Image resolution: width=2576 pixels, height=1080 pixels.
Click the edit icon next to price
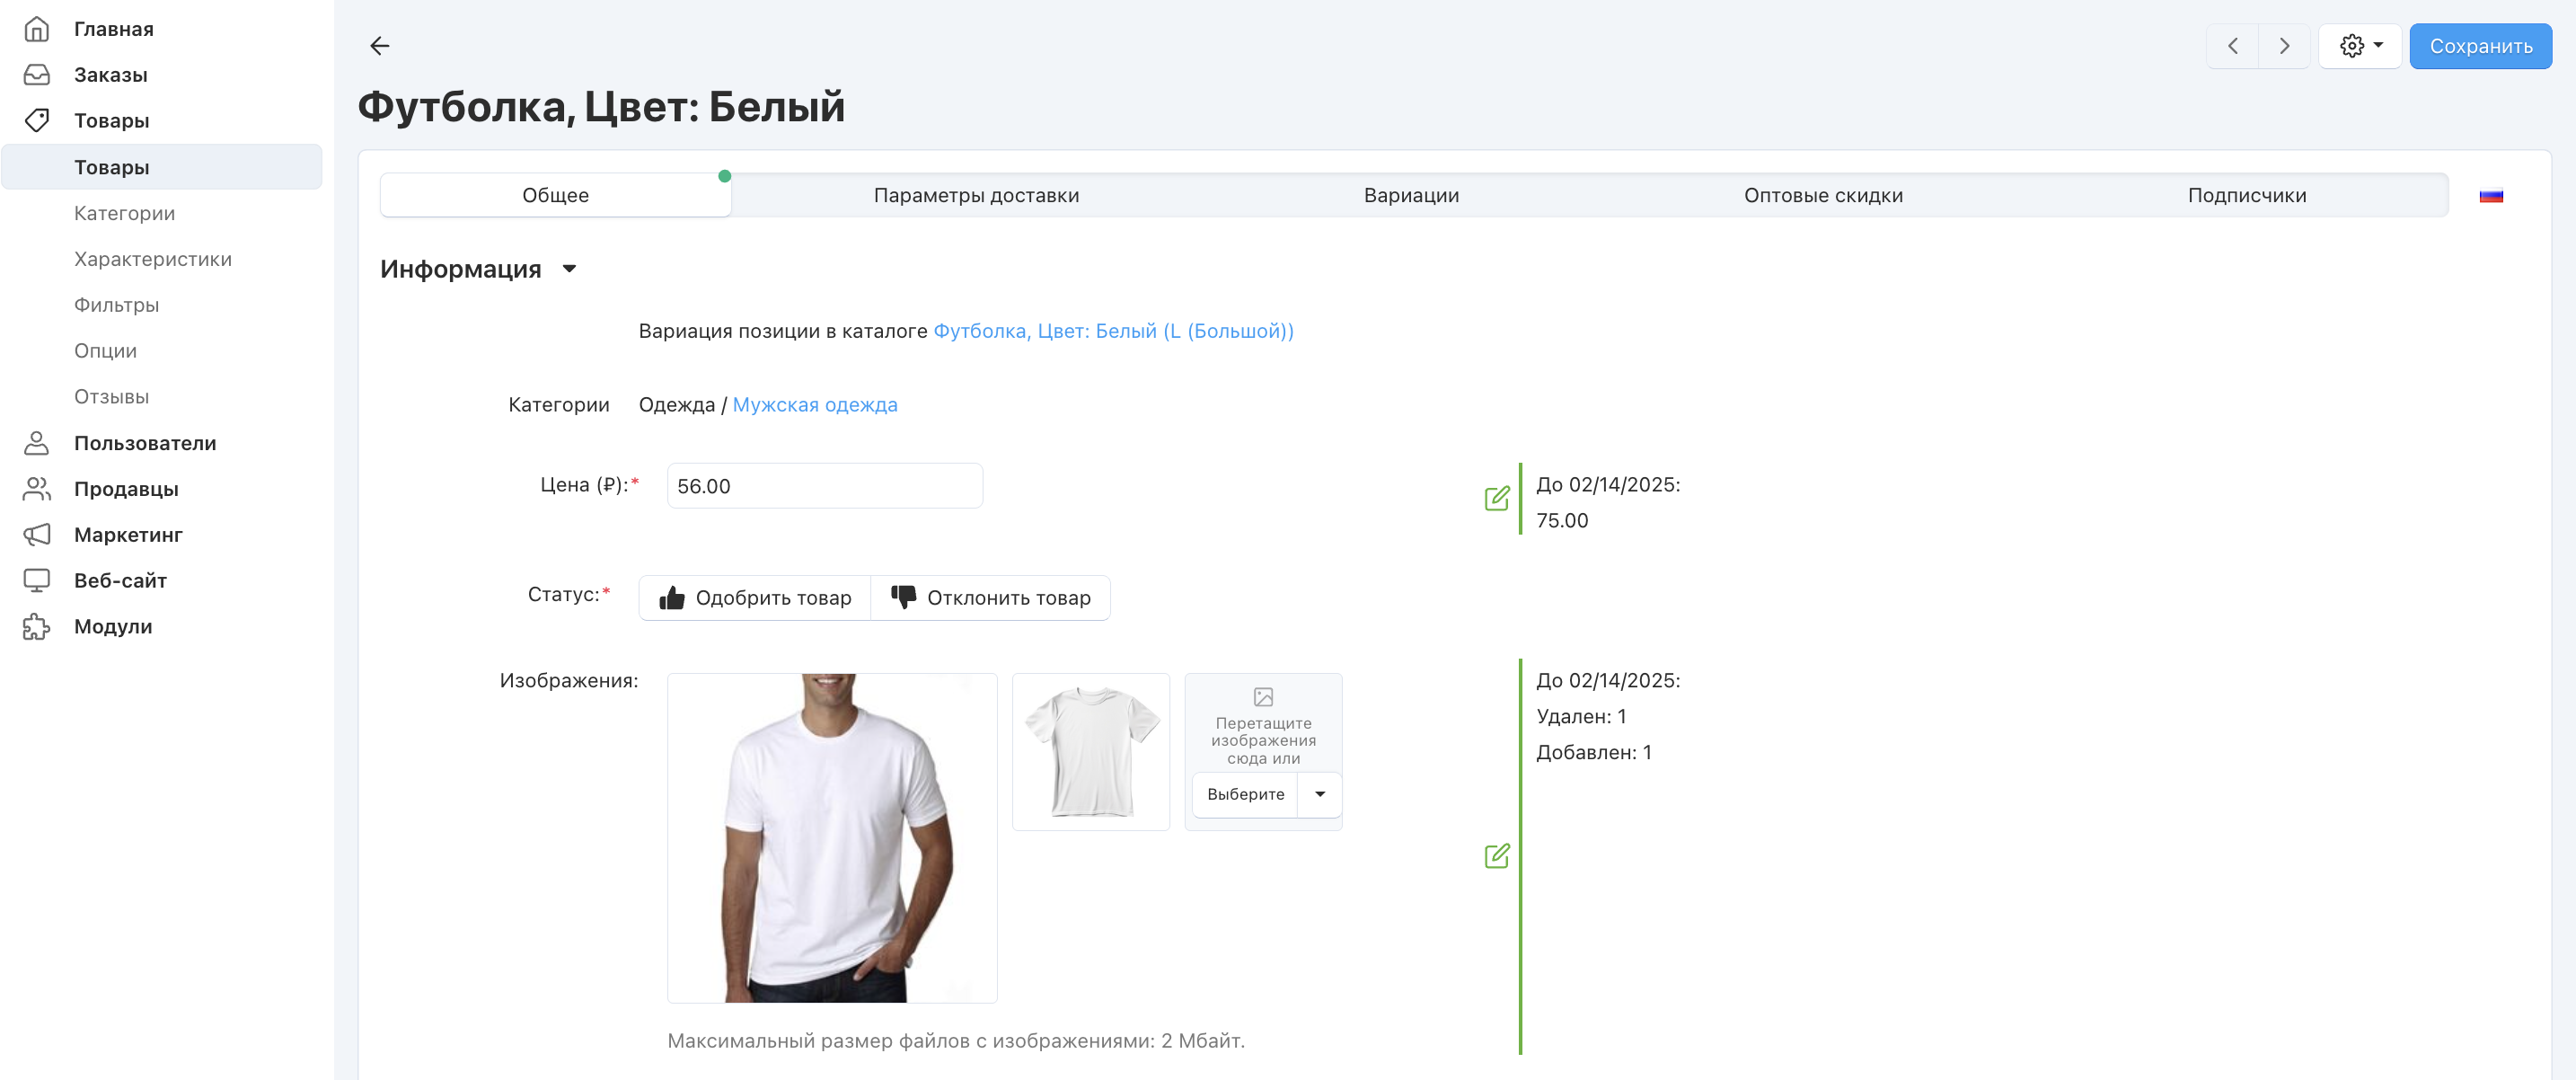tap(1496, 498)
